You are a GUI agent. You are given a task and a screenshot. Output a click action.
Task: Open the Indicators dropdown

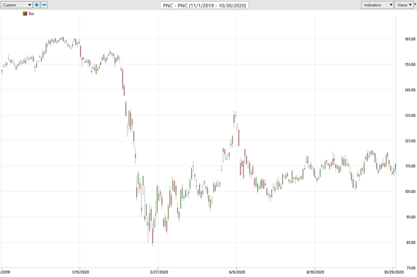click(377, 5)
